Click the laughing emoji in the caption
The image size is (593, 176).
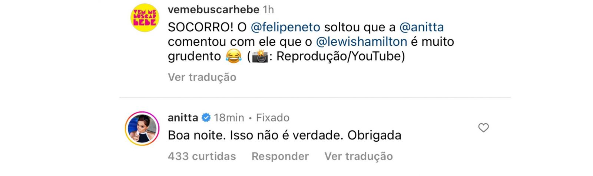pos(233,56)
